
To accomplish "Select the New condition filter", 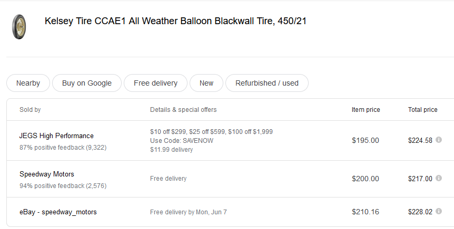I will coord(206,83).
